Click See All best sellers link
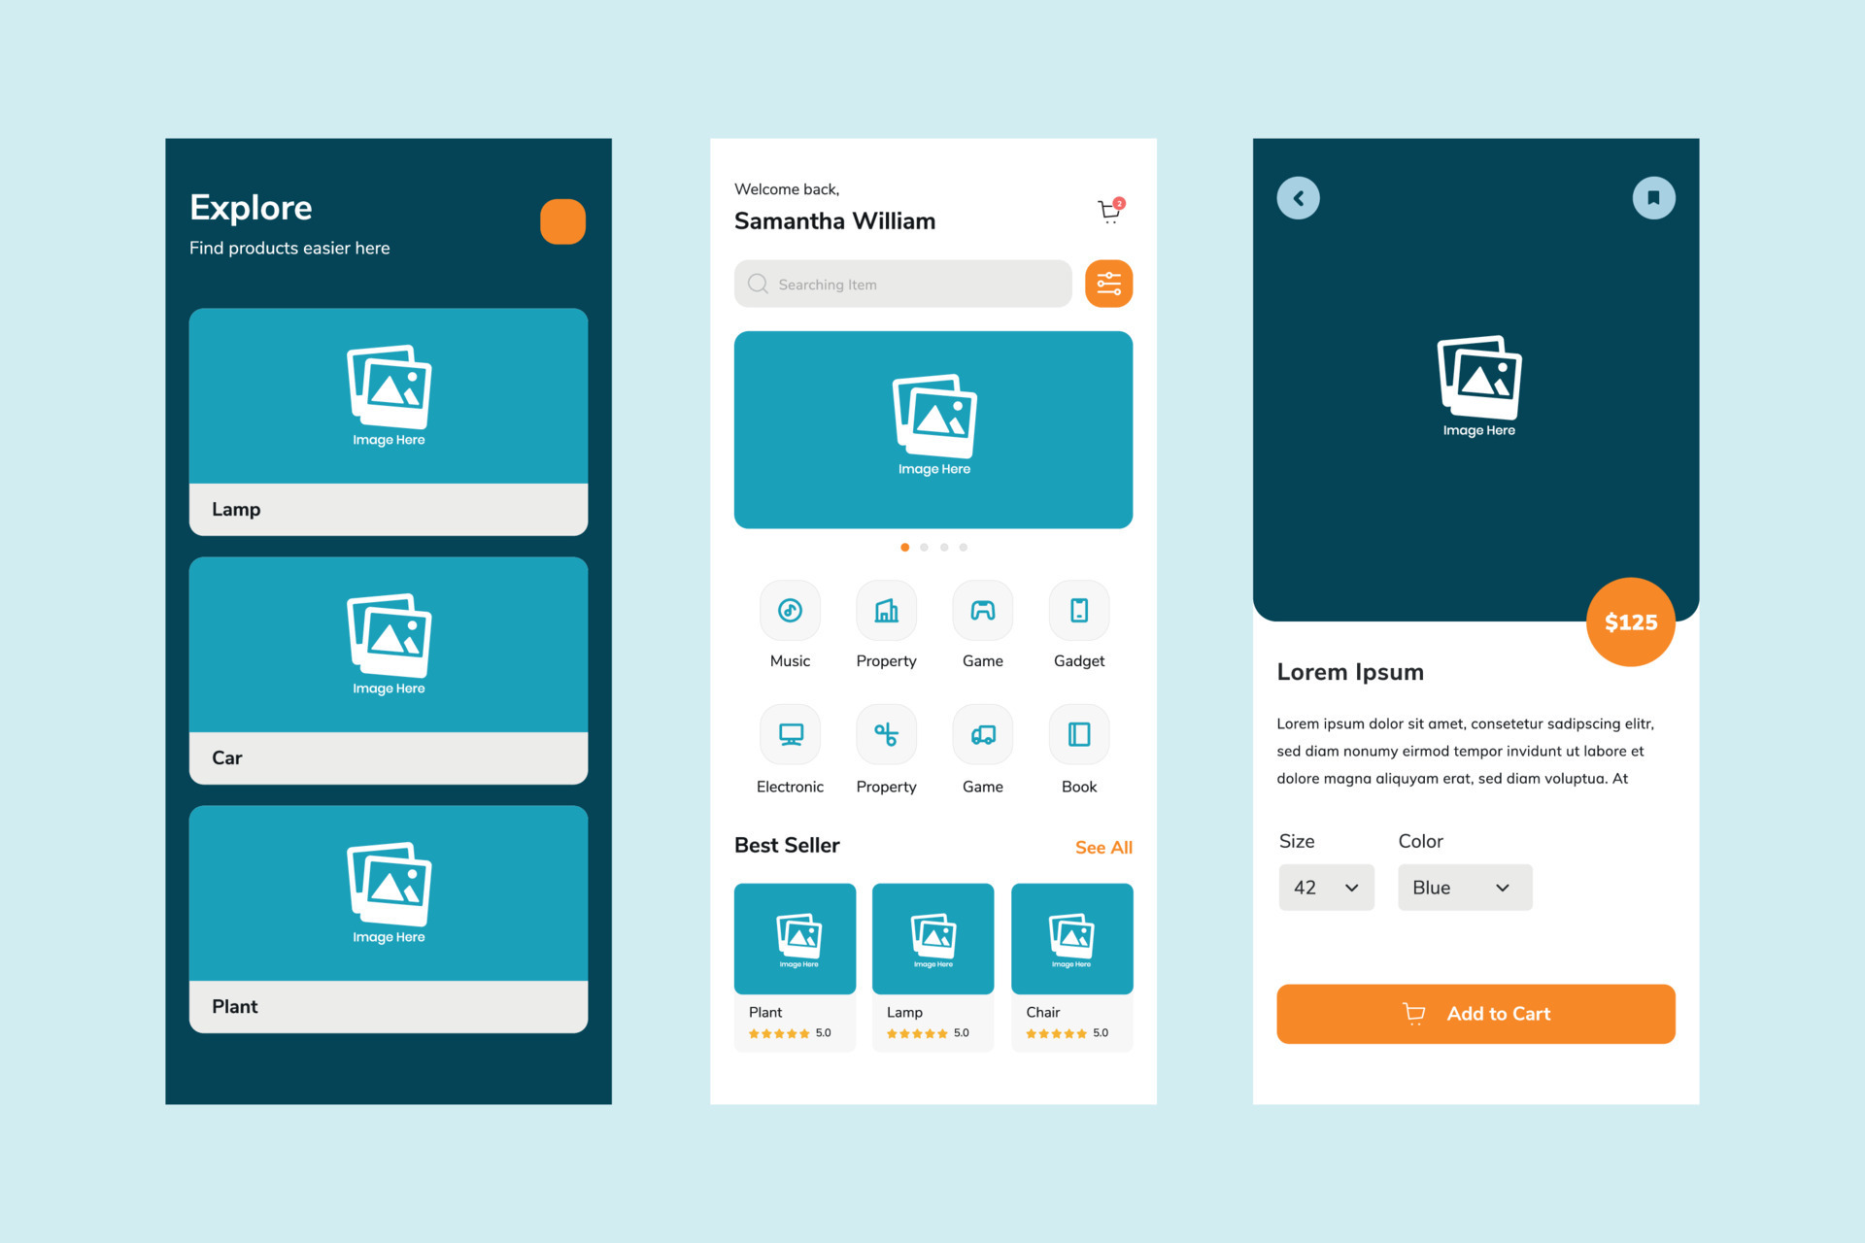The width and height of the screenshot is (1865, 1243). (1103, 846)
